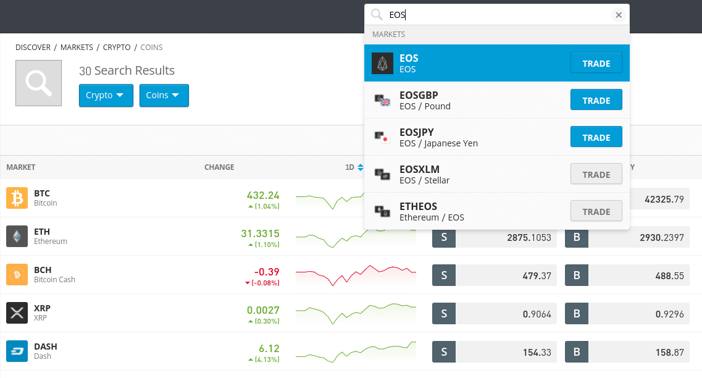Click the large search results thumbnail
The height and width of the screenshot is (378, 702).
(38, 83)
